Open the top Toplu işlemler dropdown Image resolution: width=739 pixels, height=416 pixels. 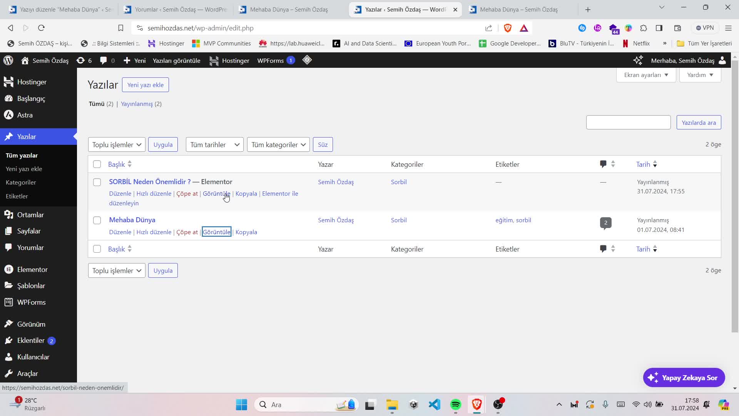click(117, 144)
